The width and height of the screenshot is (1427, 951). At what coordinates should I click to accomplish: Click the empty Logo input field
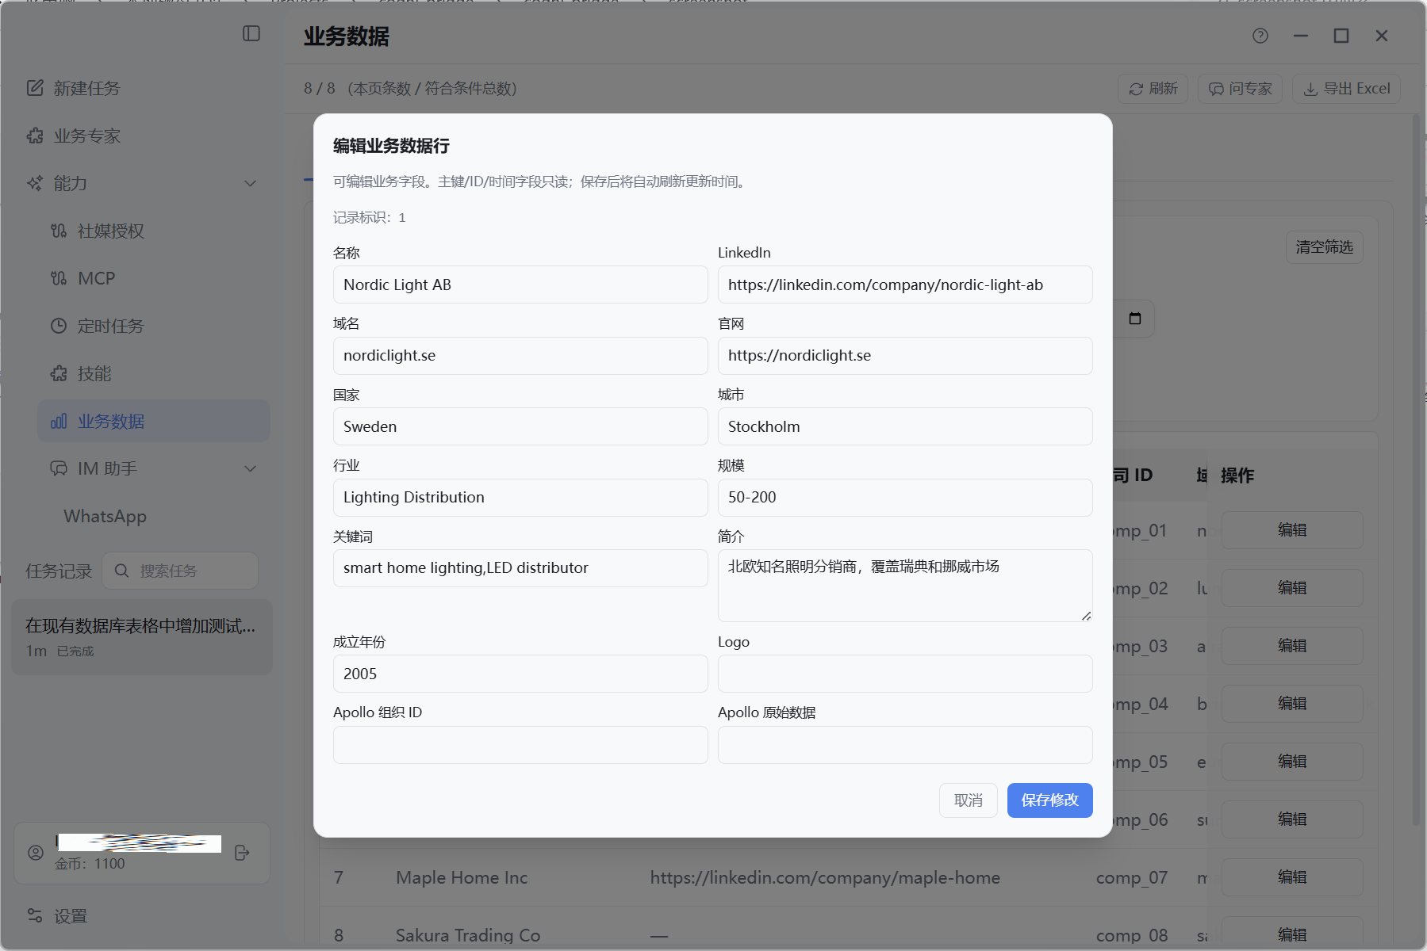click(x=905, y=674)
